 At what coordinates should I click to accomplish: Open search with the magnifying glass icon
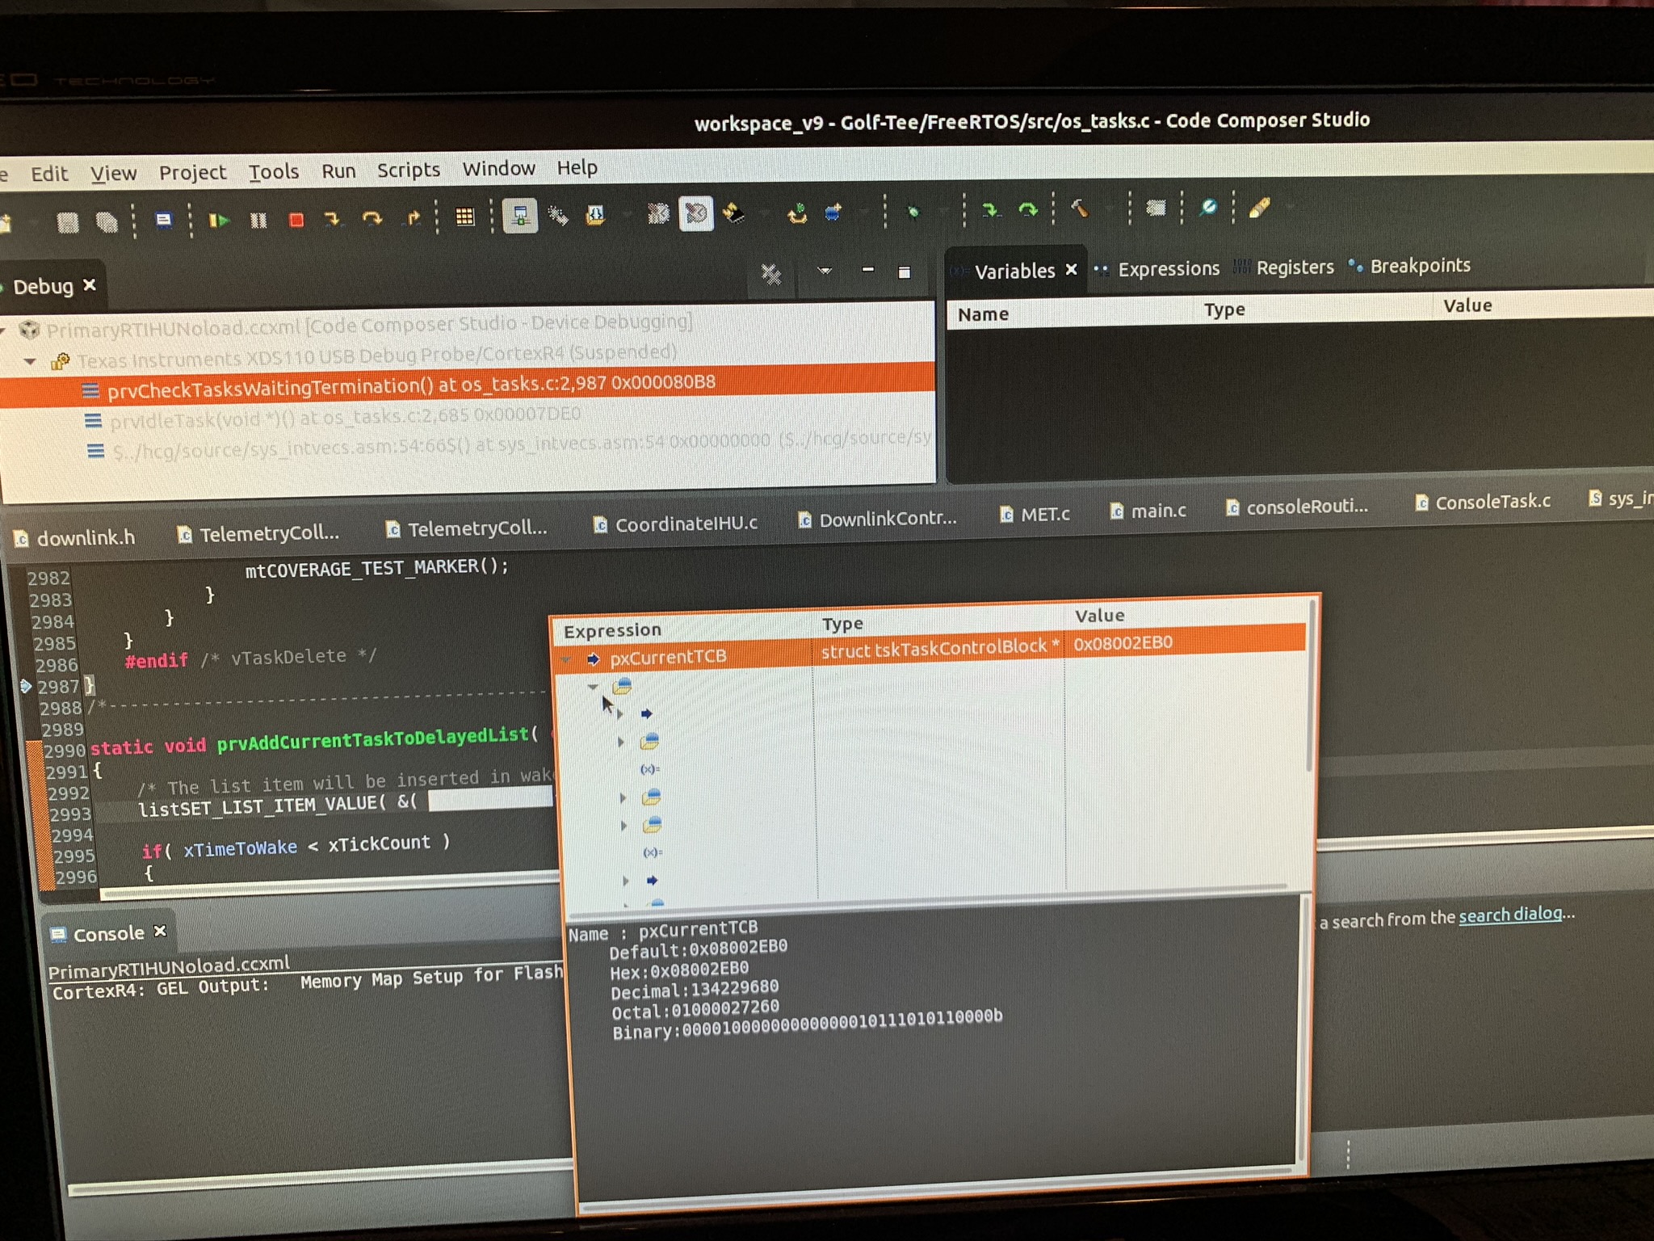1207,208
